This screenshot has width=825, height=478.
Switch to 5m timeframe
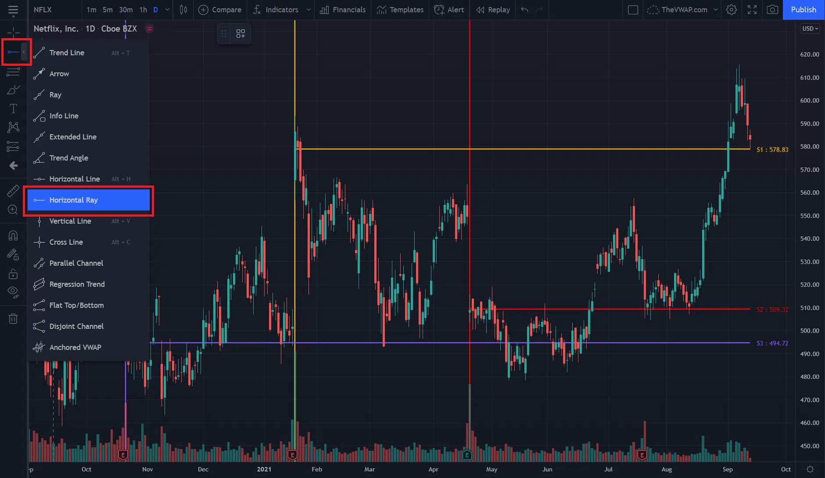(108, 10)
